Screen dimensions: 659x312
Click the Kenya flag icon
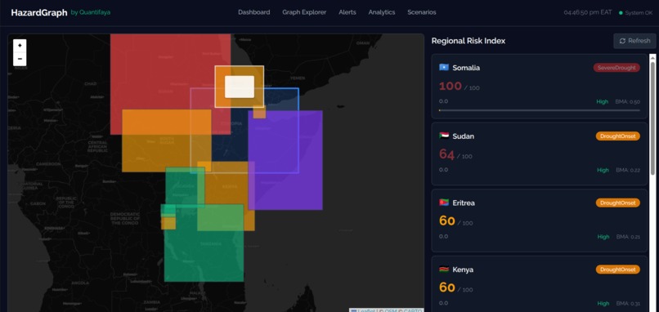pos(444,270)
